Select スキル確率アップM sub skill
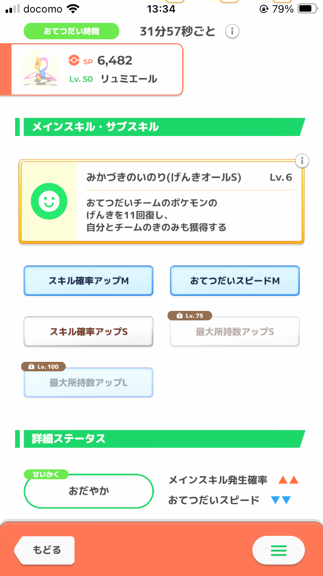Screen dimensions: 323x576 click(88, 281)
